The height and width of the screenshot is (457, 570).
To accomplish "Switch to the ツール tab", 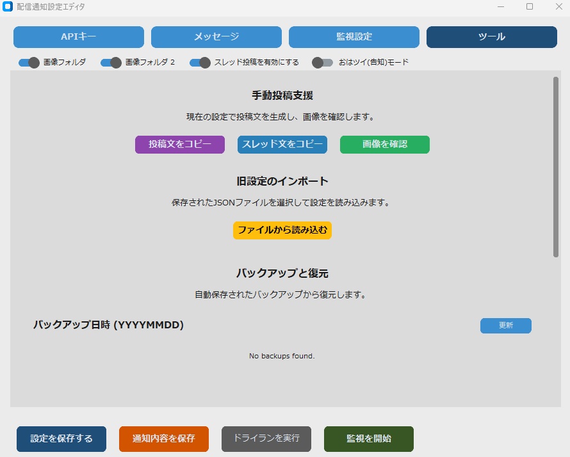I will tap(492, 36).
